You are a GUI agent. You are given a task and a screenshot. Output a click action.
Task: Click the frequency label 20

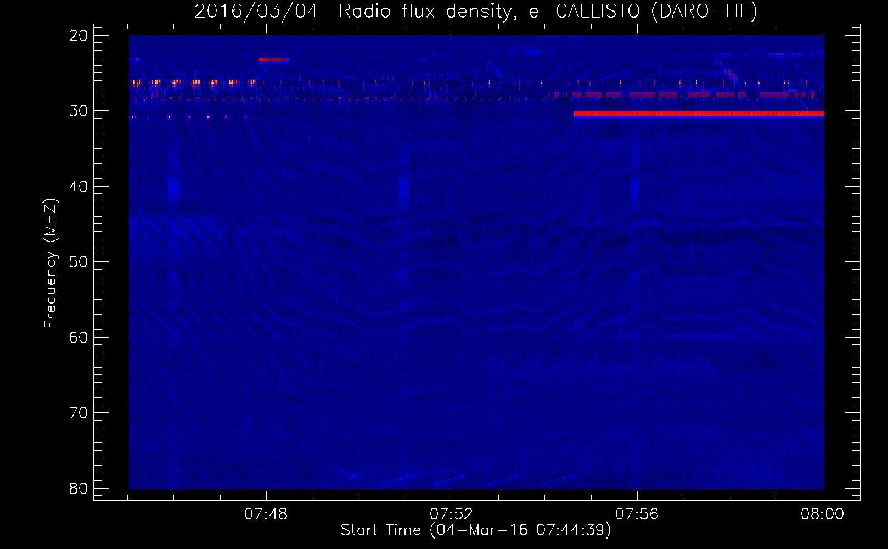(x=78, y=36)
